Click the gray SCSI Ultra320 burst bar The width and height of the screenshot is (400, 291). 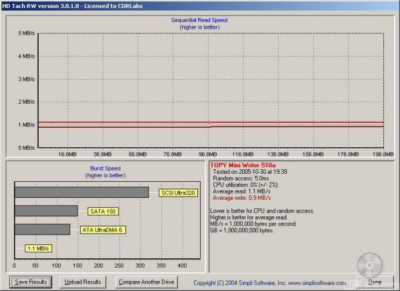[81, 192]
